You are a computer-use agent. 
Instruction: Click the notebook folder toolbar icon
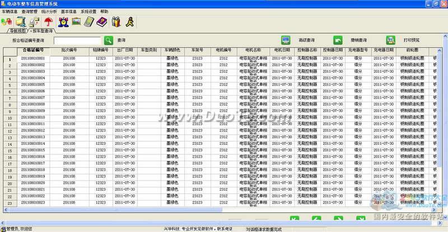click(21, 22)
